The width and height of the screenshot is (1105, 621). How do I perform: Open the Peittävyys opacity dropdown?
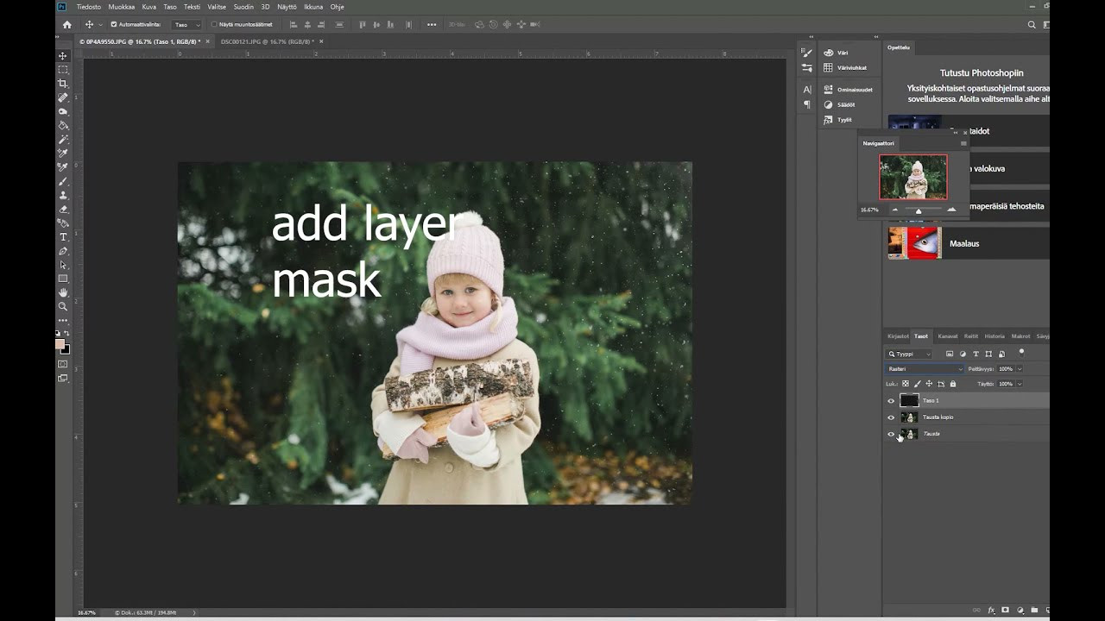1020,368
